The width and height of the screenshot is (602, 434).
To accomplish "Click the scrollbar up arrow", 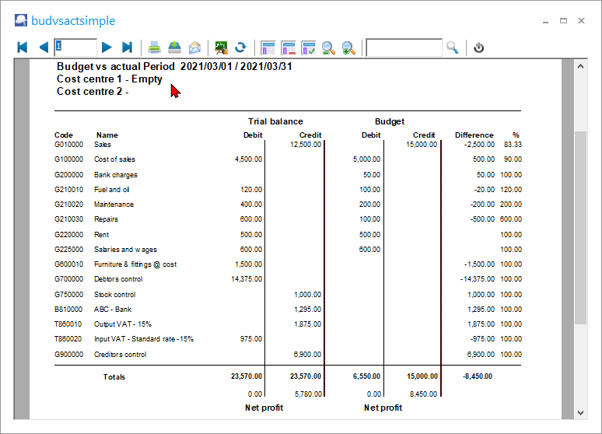I will point(580,68).
